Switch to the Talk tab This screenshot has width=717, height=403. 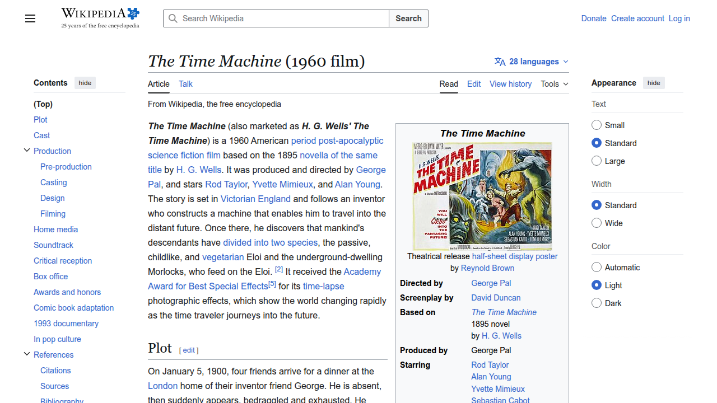coord(185,84)
